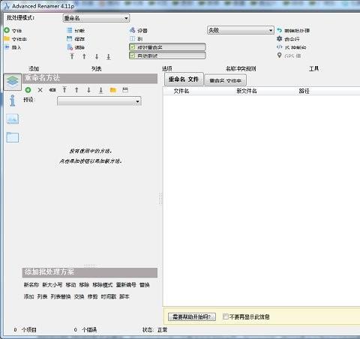Viewport: 360px width, 339px height.
Task: Toggle the second green options checkbox
Action: click(x=133, y=55)
